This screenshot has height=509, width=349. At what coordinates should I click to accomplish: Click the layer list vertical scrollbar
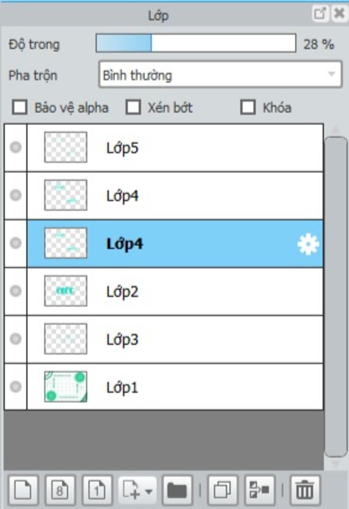tap(336, 297)
